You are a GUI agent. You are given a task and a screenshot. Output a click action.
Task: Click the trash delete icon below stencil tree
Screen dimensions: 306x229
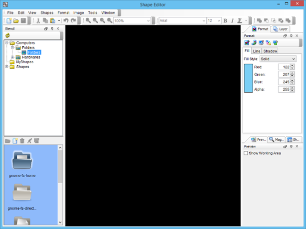tap(22, 141)
